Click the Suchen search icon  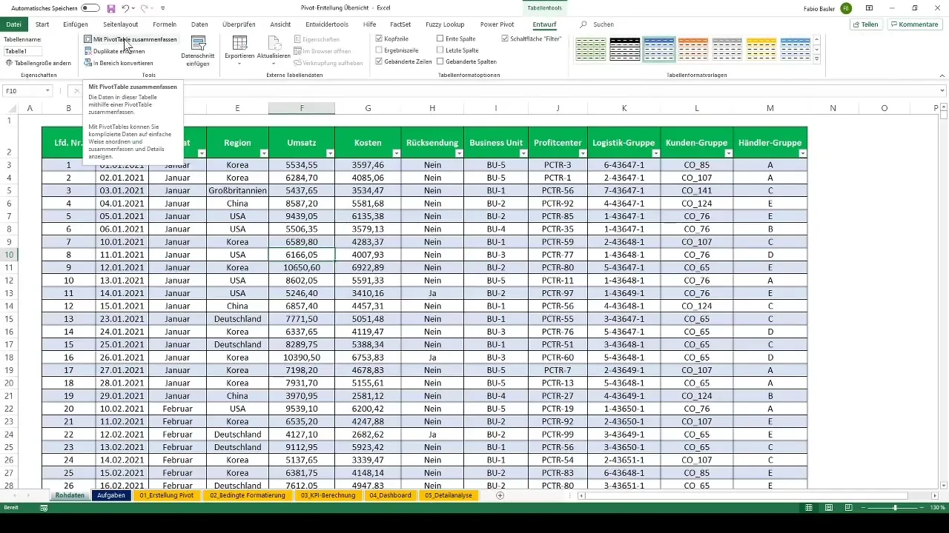coord(583,24)
